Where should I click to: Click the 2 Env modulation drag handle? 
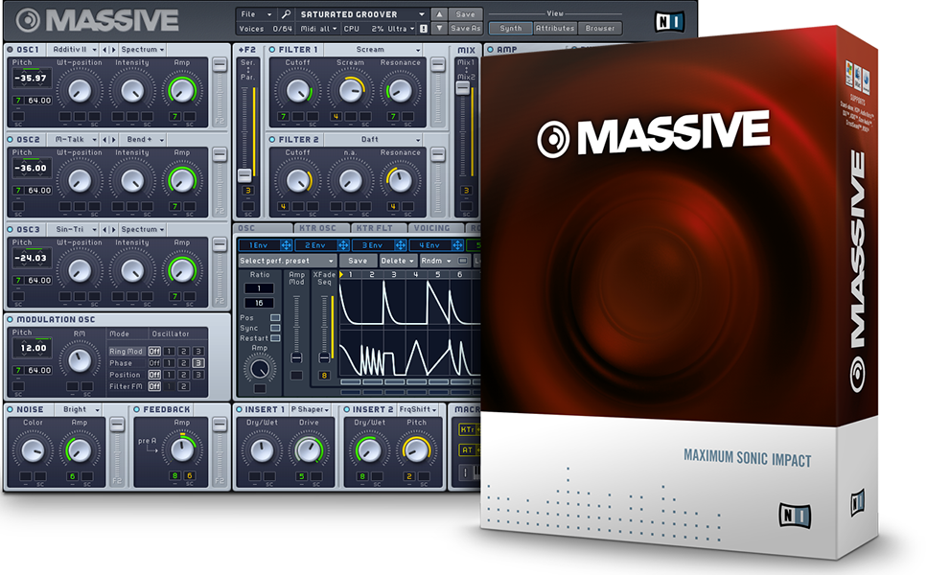pos(343,244)
